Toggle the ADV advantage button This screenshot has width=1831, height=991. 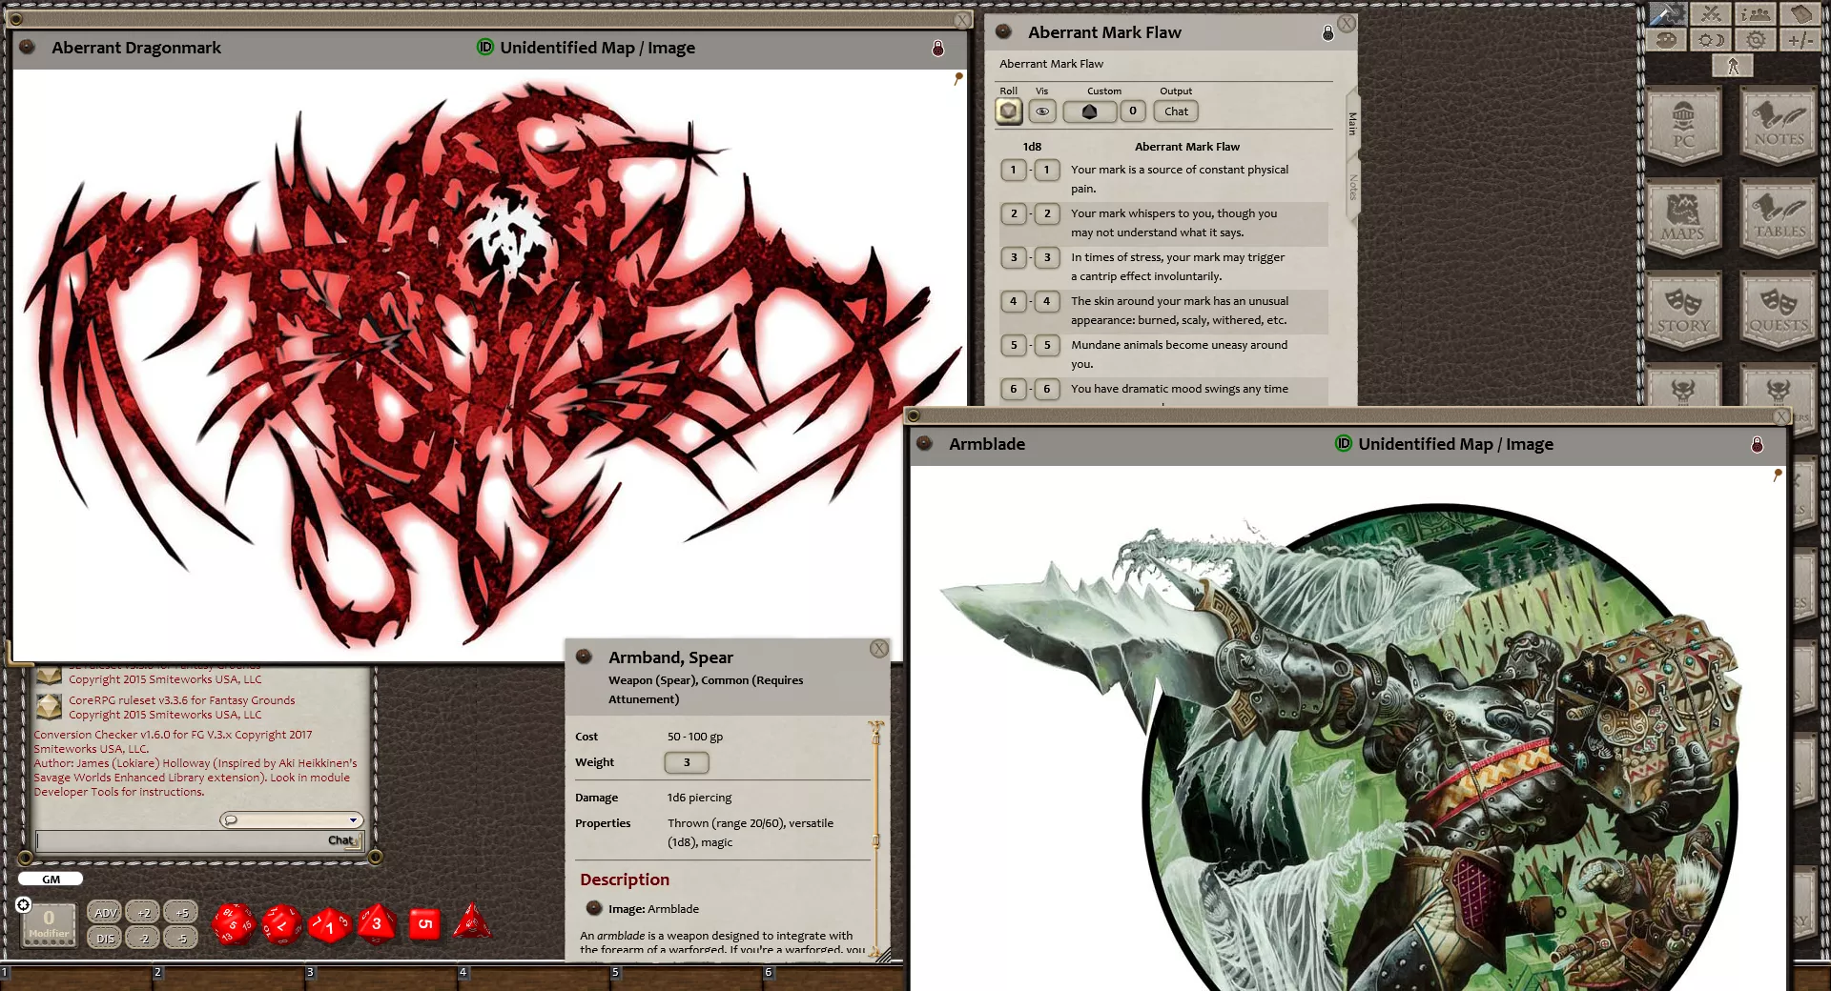(x=105, y=912)
